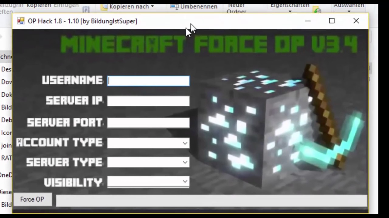This screenshot has height=218, width=389.
Task: Open the 'Eigenschaften' dropdown arrow in Explorer
Action: 290,12
